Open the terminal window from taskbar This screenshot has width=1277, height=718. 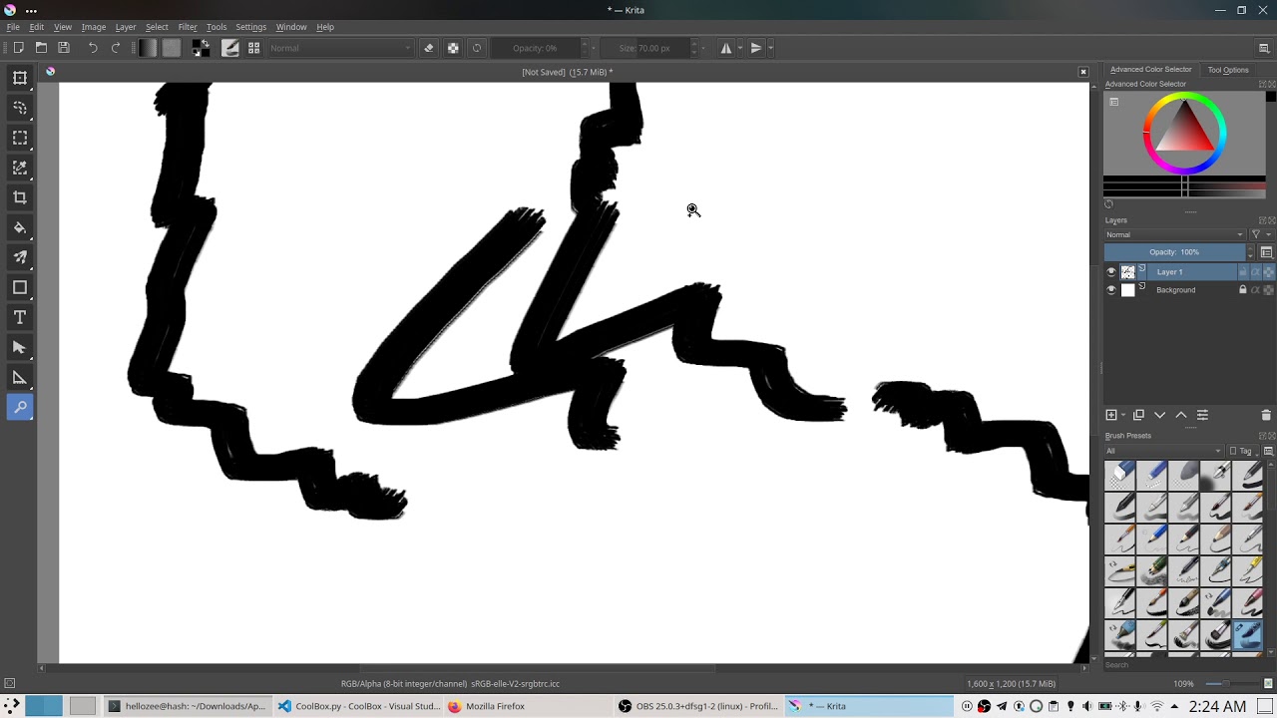click(188, 706)
